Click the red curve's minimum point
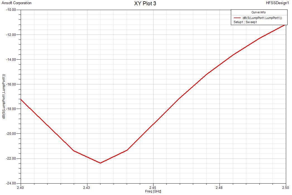The width and height of the screenshot is (292, 195). (x=100, y=163)
